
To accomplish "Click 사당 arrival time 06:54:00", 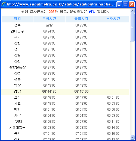I will point(49,116).
